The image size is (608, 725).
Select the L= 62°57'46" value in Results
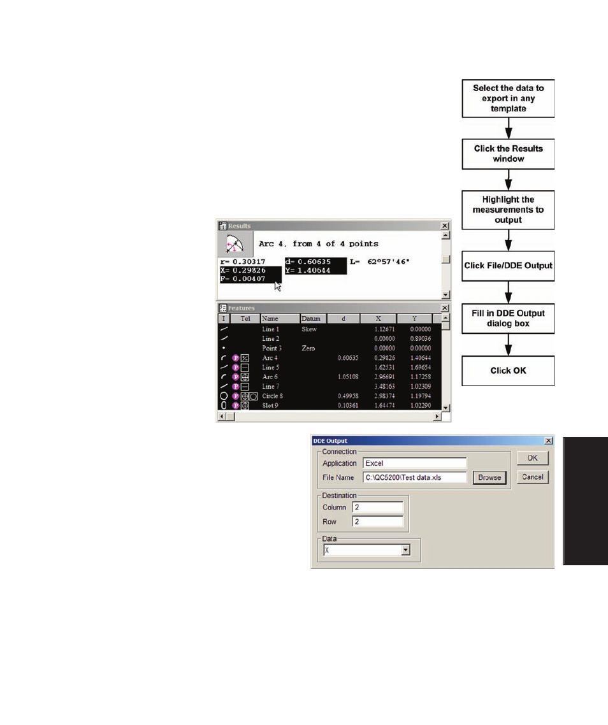(x=380, y=262)
